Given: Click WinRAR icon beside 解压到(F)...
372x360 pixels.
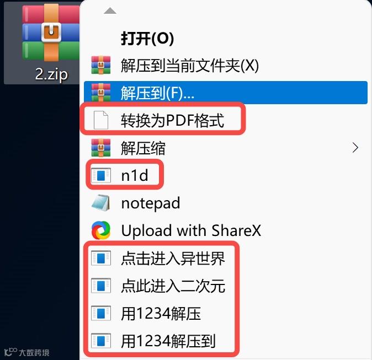Looking at the screenshot, I should pos(101,93).
